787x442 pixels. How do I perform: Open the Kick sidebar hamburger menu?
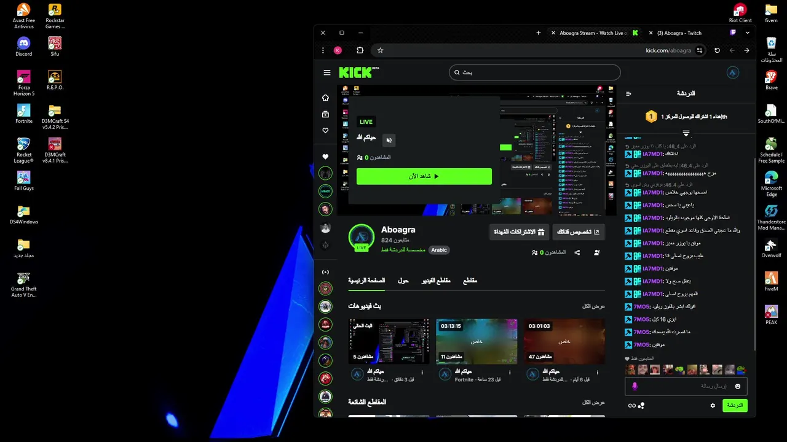(x=326, y=72)
